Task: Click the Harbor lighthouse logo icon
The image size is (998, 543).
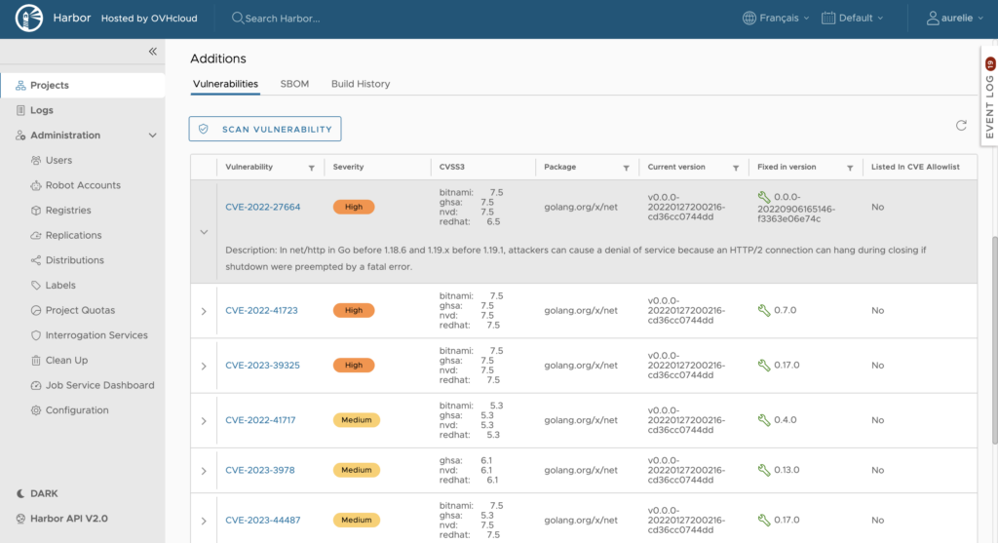Action: (x=29, y=19)
